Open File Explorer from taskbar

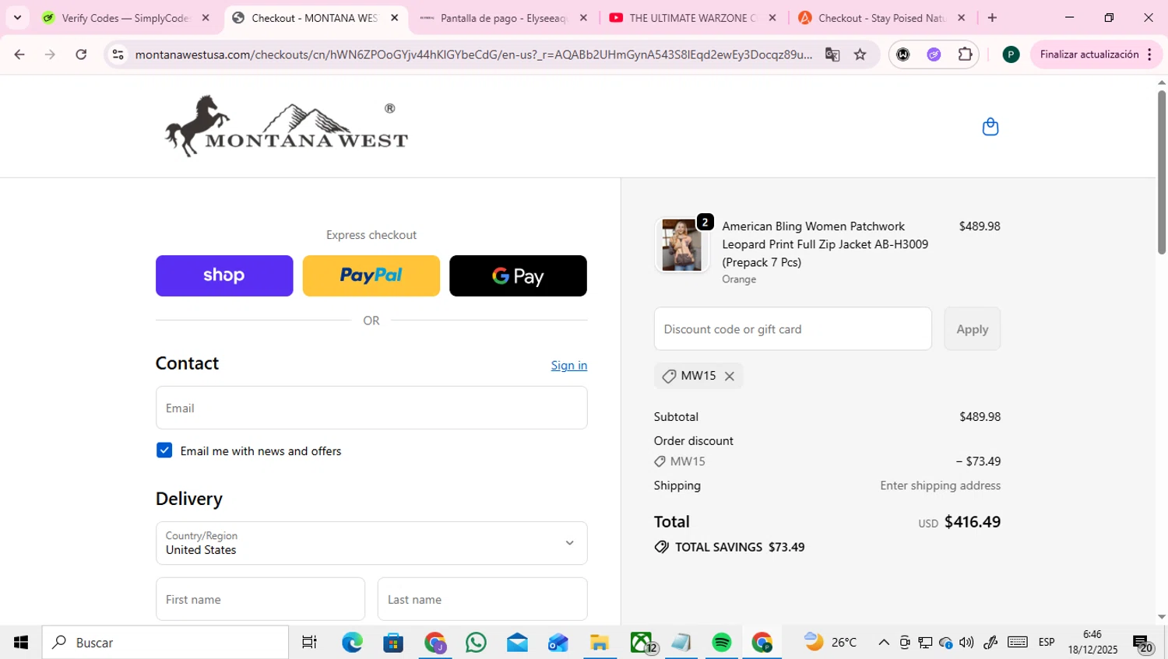point(599,643)
